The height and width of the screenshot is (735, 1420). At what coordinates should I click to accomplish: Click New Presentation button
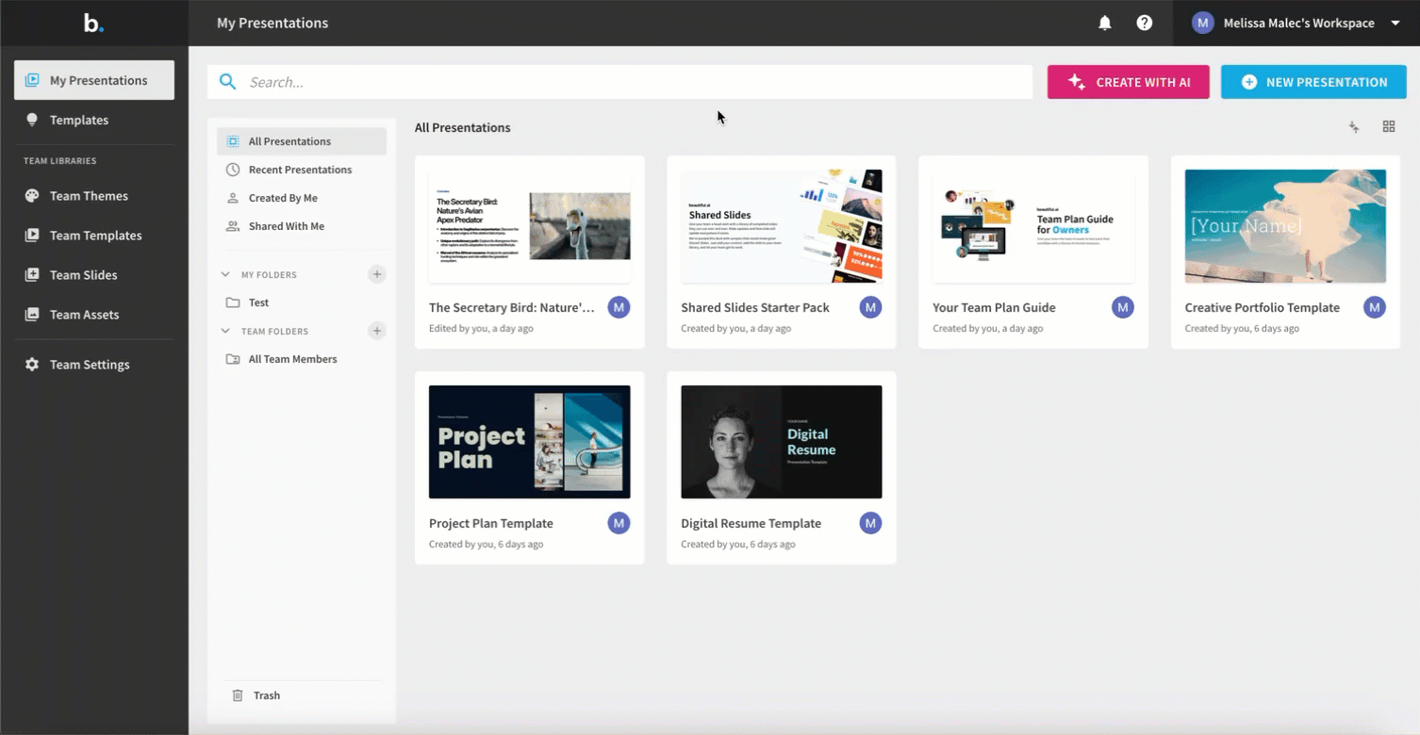coord(1313,82)
